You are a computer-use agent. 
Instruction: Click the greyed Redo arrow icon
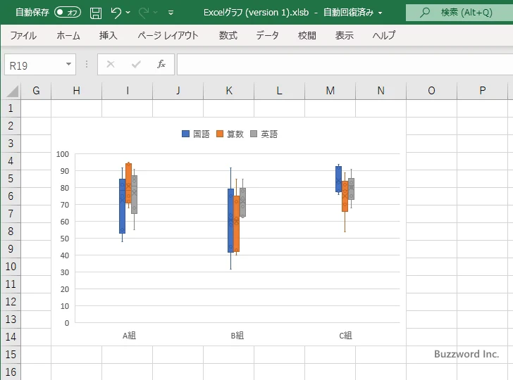pos(143,13)
